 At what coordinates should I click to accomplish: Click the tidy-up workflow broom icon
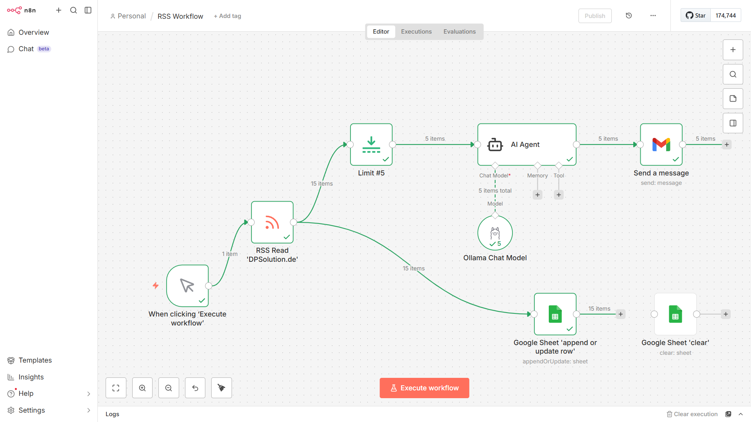221,388
